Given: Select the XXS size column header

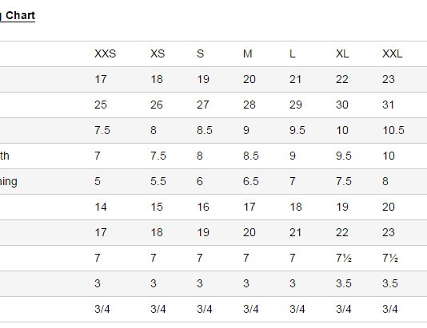Looking at the screenshot, I should click(x=105, y=53).
